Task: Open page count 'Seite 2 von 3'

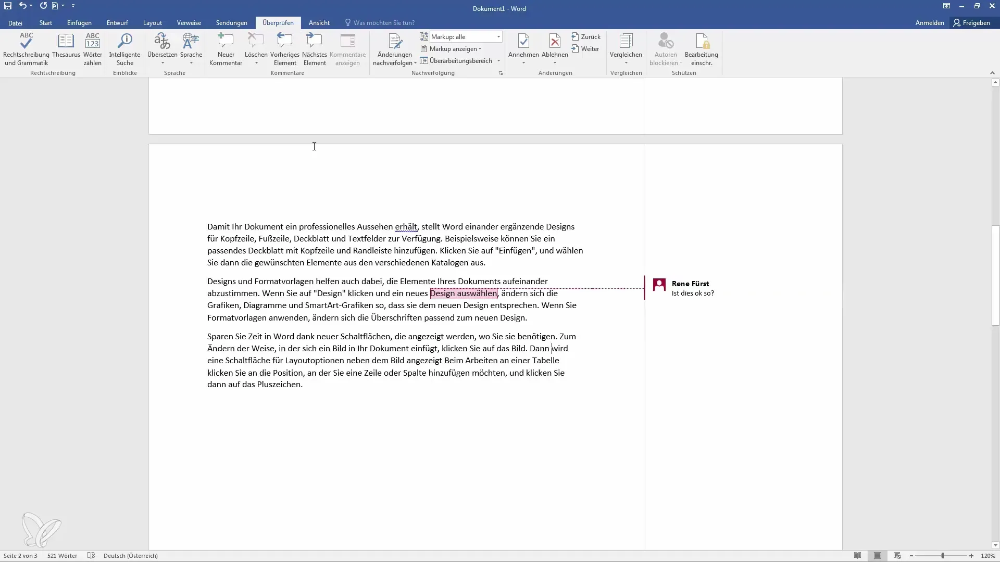Action: (20, 556)
